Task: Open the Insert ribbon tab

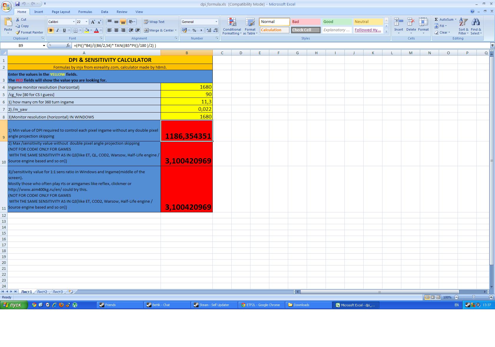Action: 39,12
